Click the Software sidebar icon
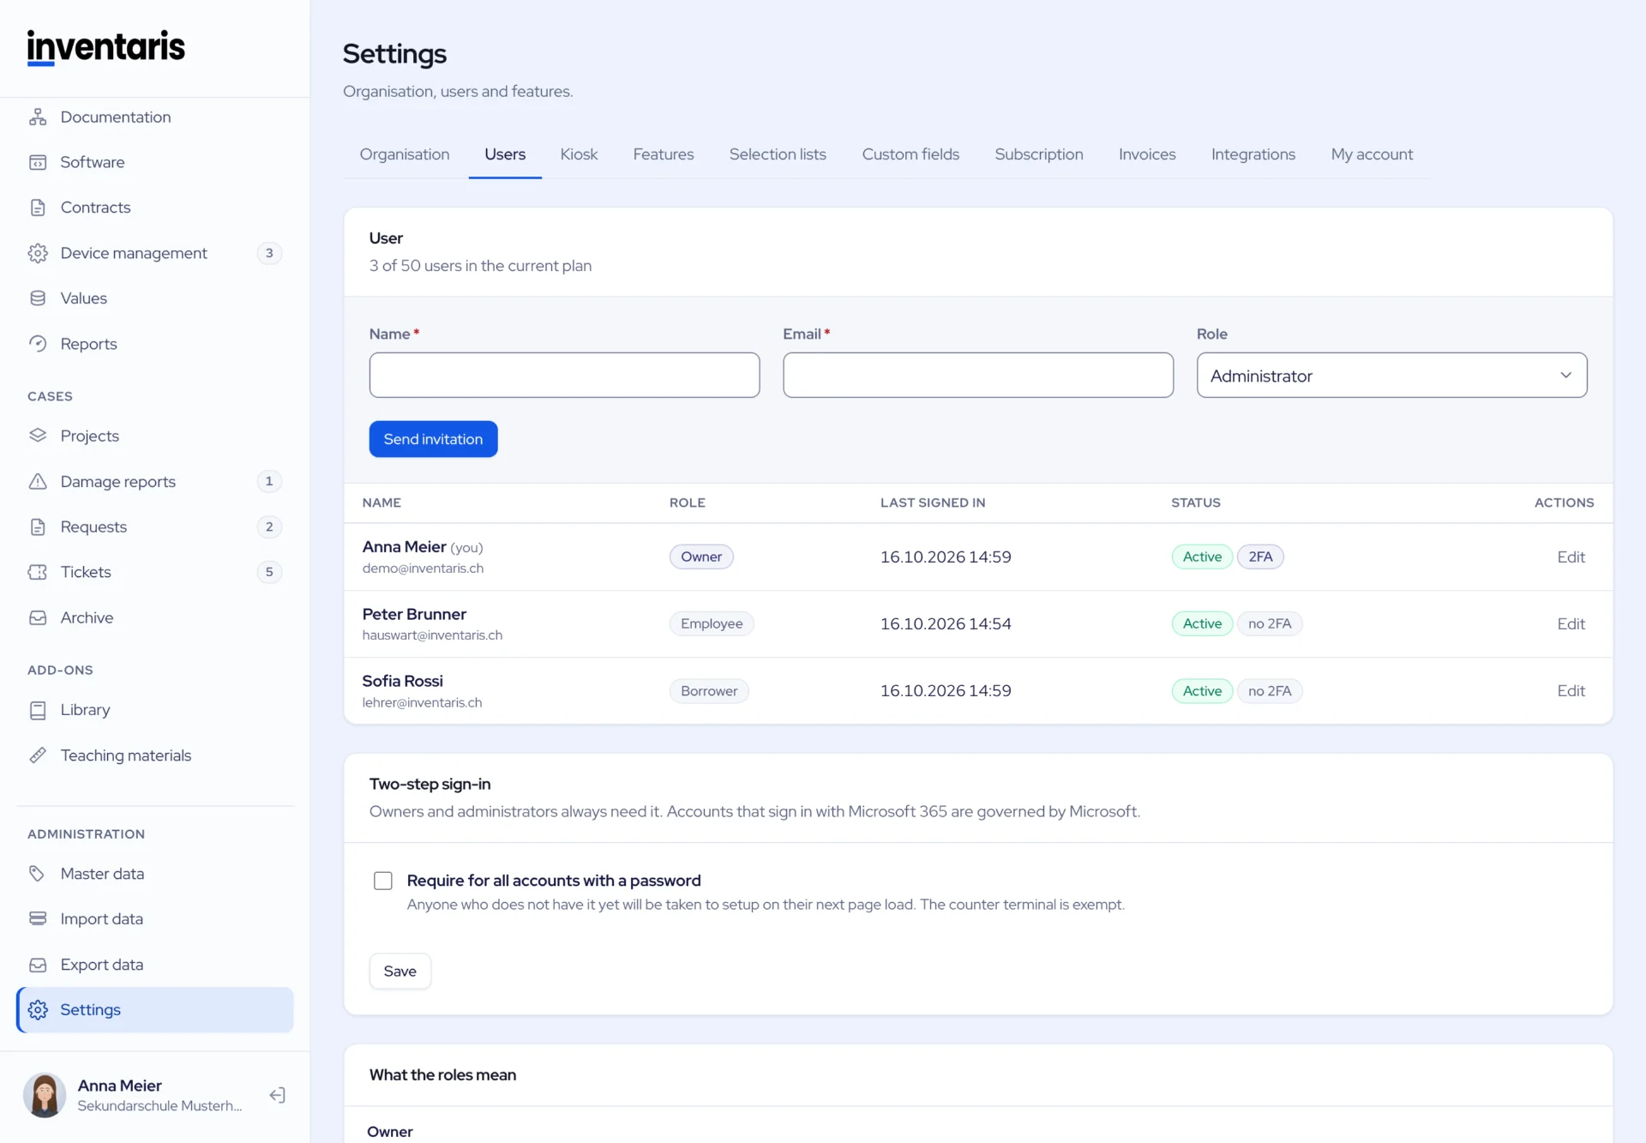1646x1143 pixels. point(38,162)
